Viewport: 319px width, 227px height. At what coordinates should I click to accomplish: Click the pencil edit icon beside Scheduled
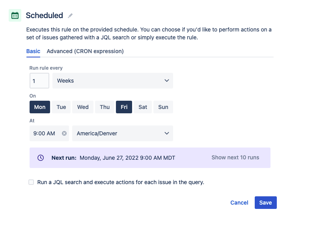pos(70,16)
